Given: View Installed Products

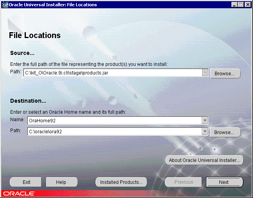Looking at the screenshot, I should 121,182.
